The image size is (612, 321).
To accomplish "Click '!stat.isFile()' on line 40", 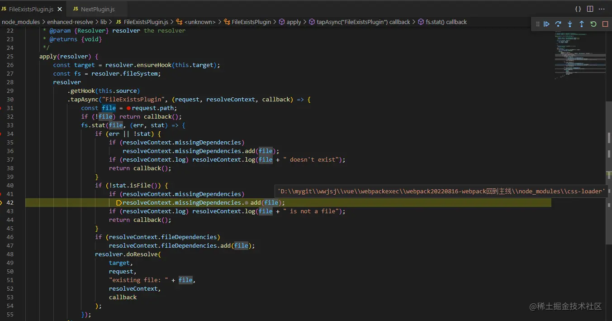I will [133, 186].
